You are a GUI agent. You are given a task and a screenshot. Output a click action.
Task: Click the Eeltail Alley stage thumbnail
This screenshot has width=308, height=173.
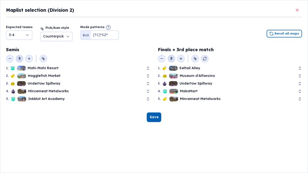[173, 68]
